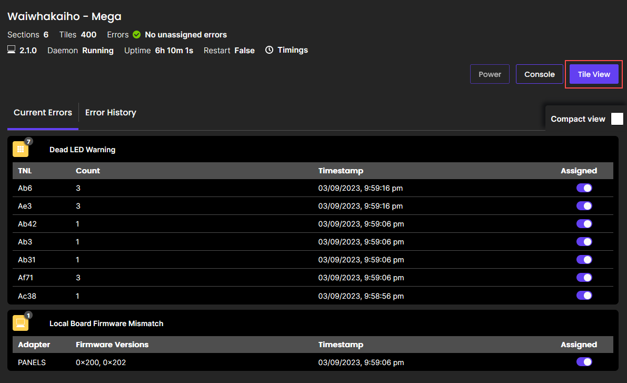Collapse the Dead LED Warning section header

82,150
